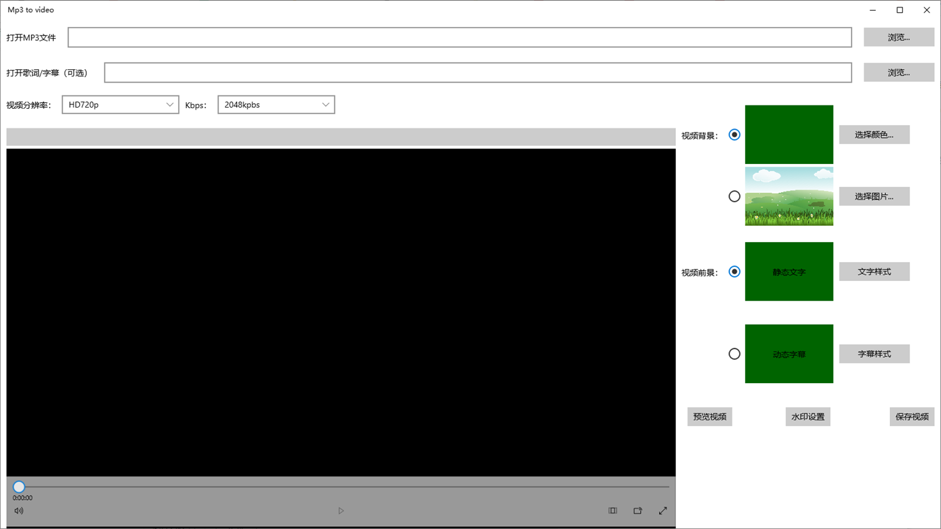Click 文字样式 to edit text style
Image resolution: width=941 pixels, height=529 pixels.
click(x=874, y=271)
